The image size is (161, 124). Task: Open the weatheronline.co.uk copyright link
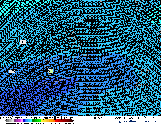[138, 121]
